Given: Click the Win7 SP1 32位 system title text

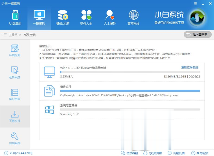Looking at the screenshot, I should 83,68.
